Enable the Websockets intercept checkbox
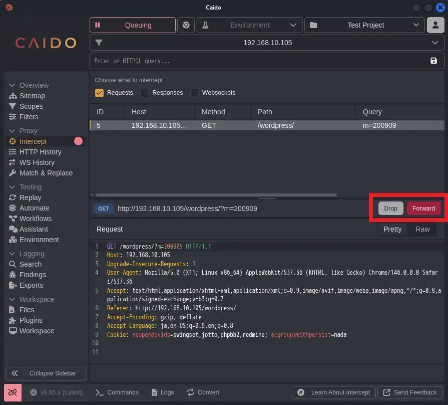The width and height of the screenshot is (448, 405). pyautogui.click(x=194, y=93)
